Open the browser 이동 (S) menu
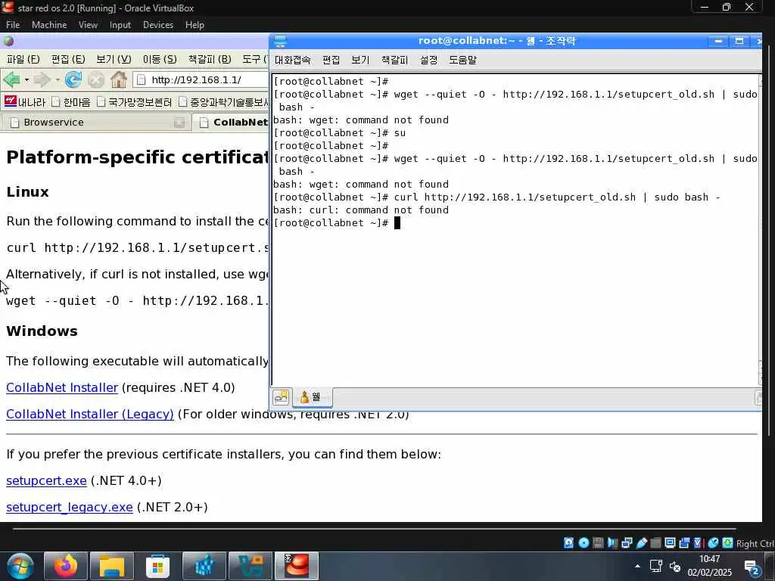The height and width of the screenshot is (581, 775). click(x=160, y=59)
